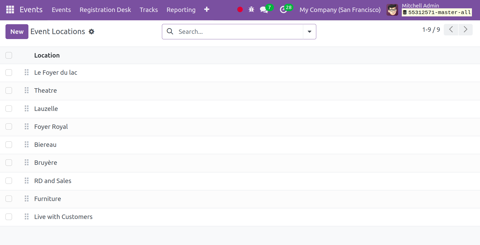Grab the drag handle for Bruyère row
The height and width of the screenshot is (245, 480).
pos(27,162)
